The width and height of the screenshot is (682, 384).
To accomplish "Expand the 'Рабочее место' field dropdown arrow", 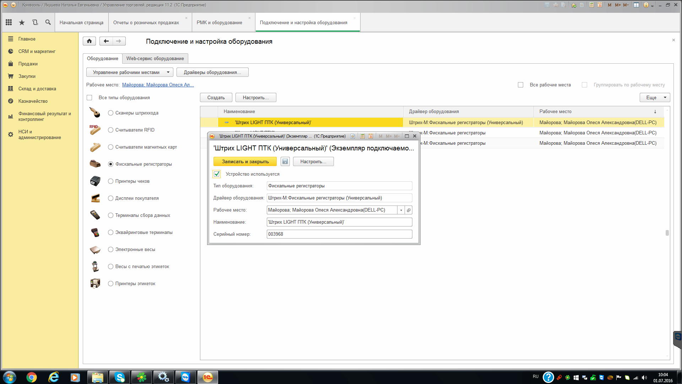I will tap(401, 210).
